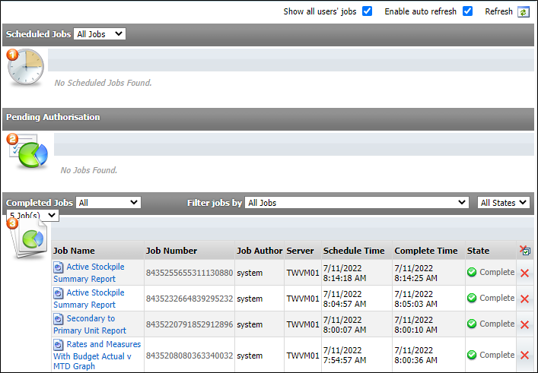Sort by Job Author column header

(x=259, y=251)
